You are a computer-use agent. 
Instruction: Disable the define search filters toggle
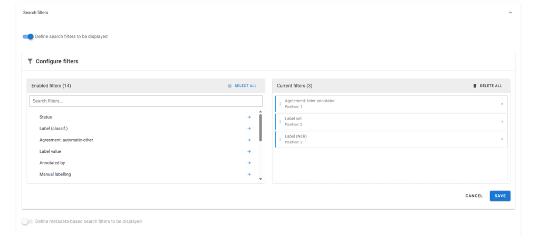click(x=28, y=36)
